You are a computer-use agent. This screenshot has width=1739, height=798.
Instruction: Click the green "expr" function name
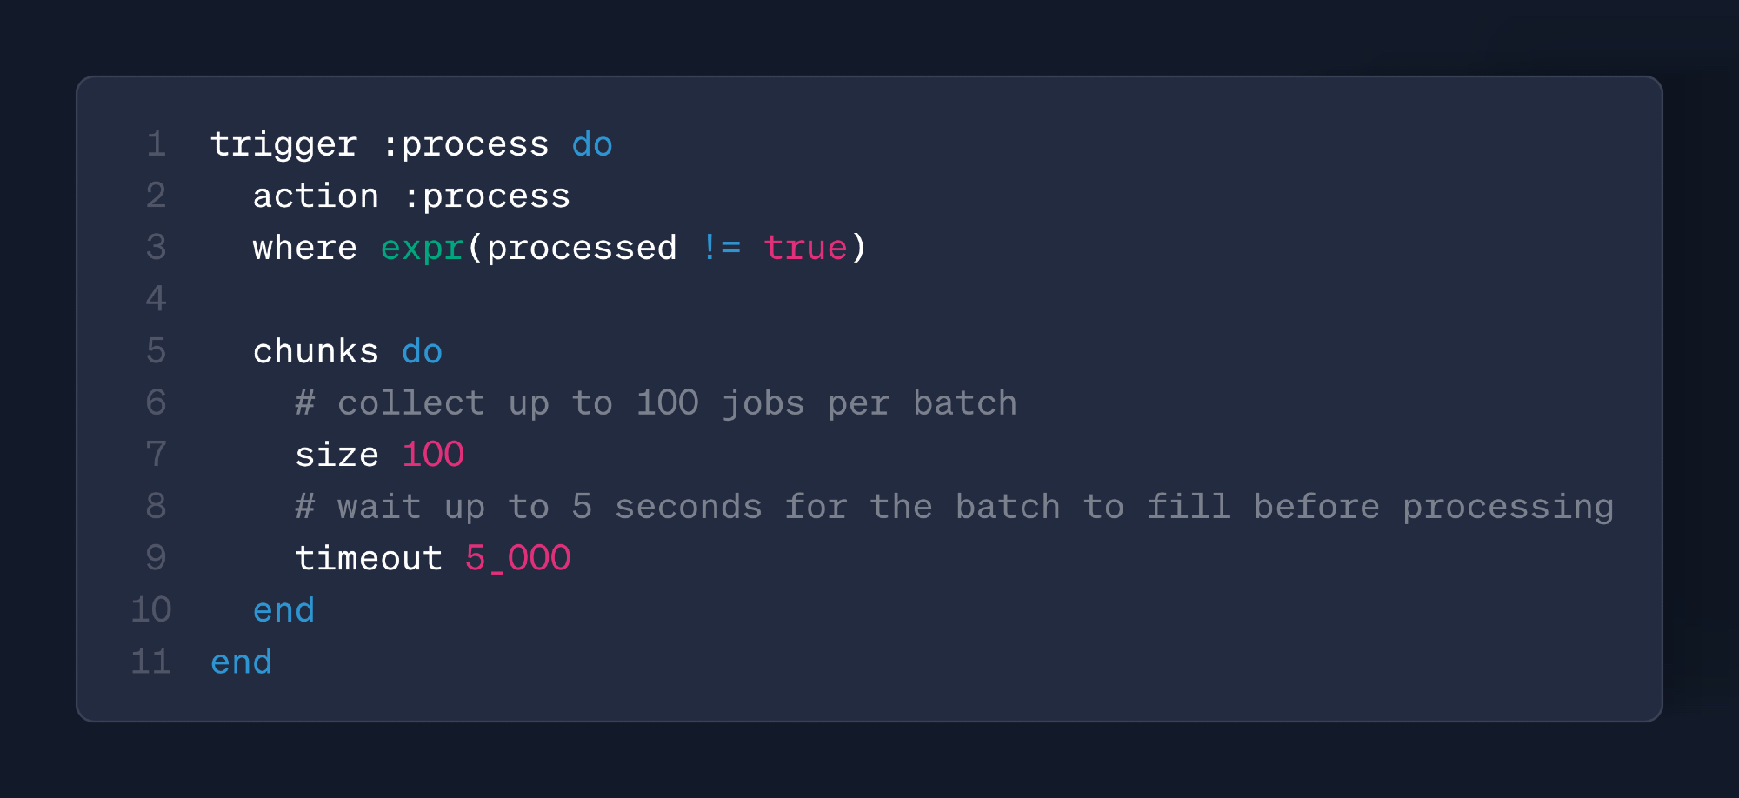(422, 249)
